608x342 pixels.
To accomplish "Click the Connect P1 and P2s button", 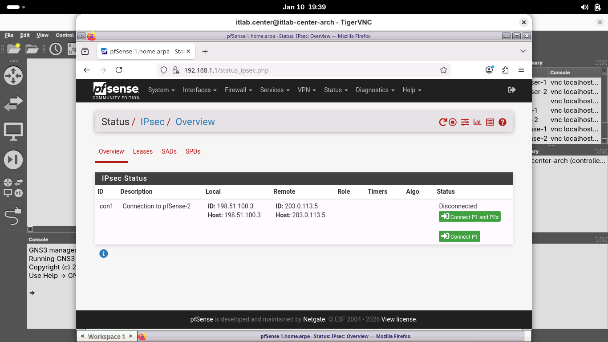I will pyautogui.click(x=470, y=217).
